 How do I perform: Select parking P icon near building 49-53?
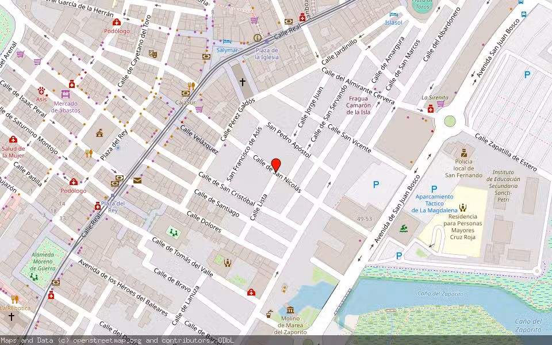[376, 184]
